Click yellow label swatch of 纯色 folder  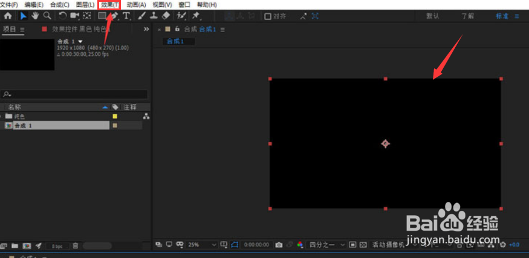click(115, 117)
